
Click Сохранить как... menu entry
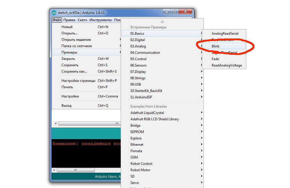click(74, 71)
